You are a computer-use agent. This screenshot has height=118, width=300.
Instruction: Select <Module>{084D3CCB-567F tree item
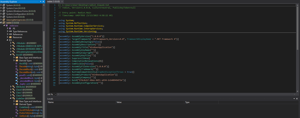(x=30, y=46)
